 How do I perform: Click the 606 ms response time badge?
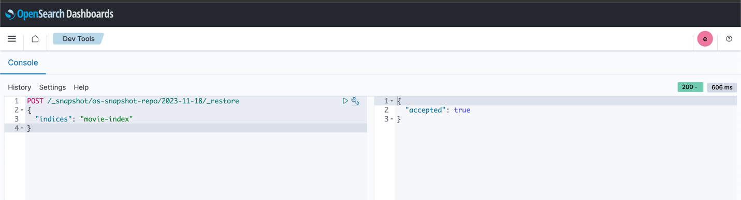click(x=722, y=87)
